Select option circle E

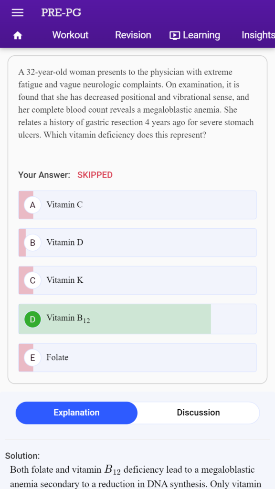pyautogui.click(x=32, y=358)
